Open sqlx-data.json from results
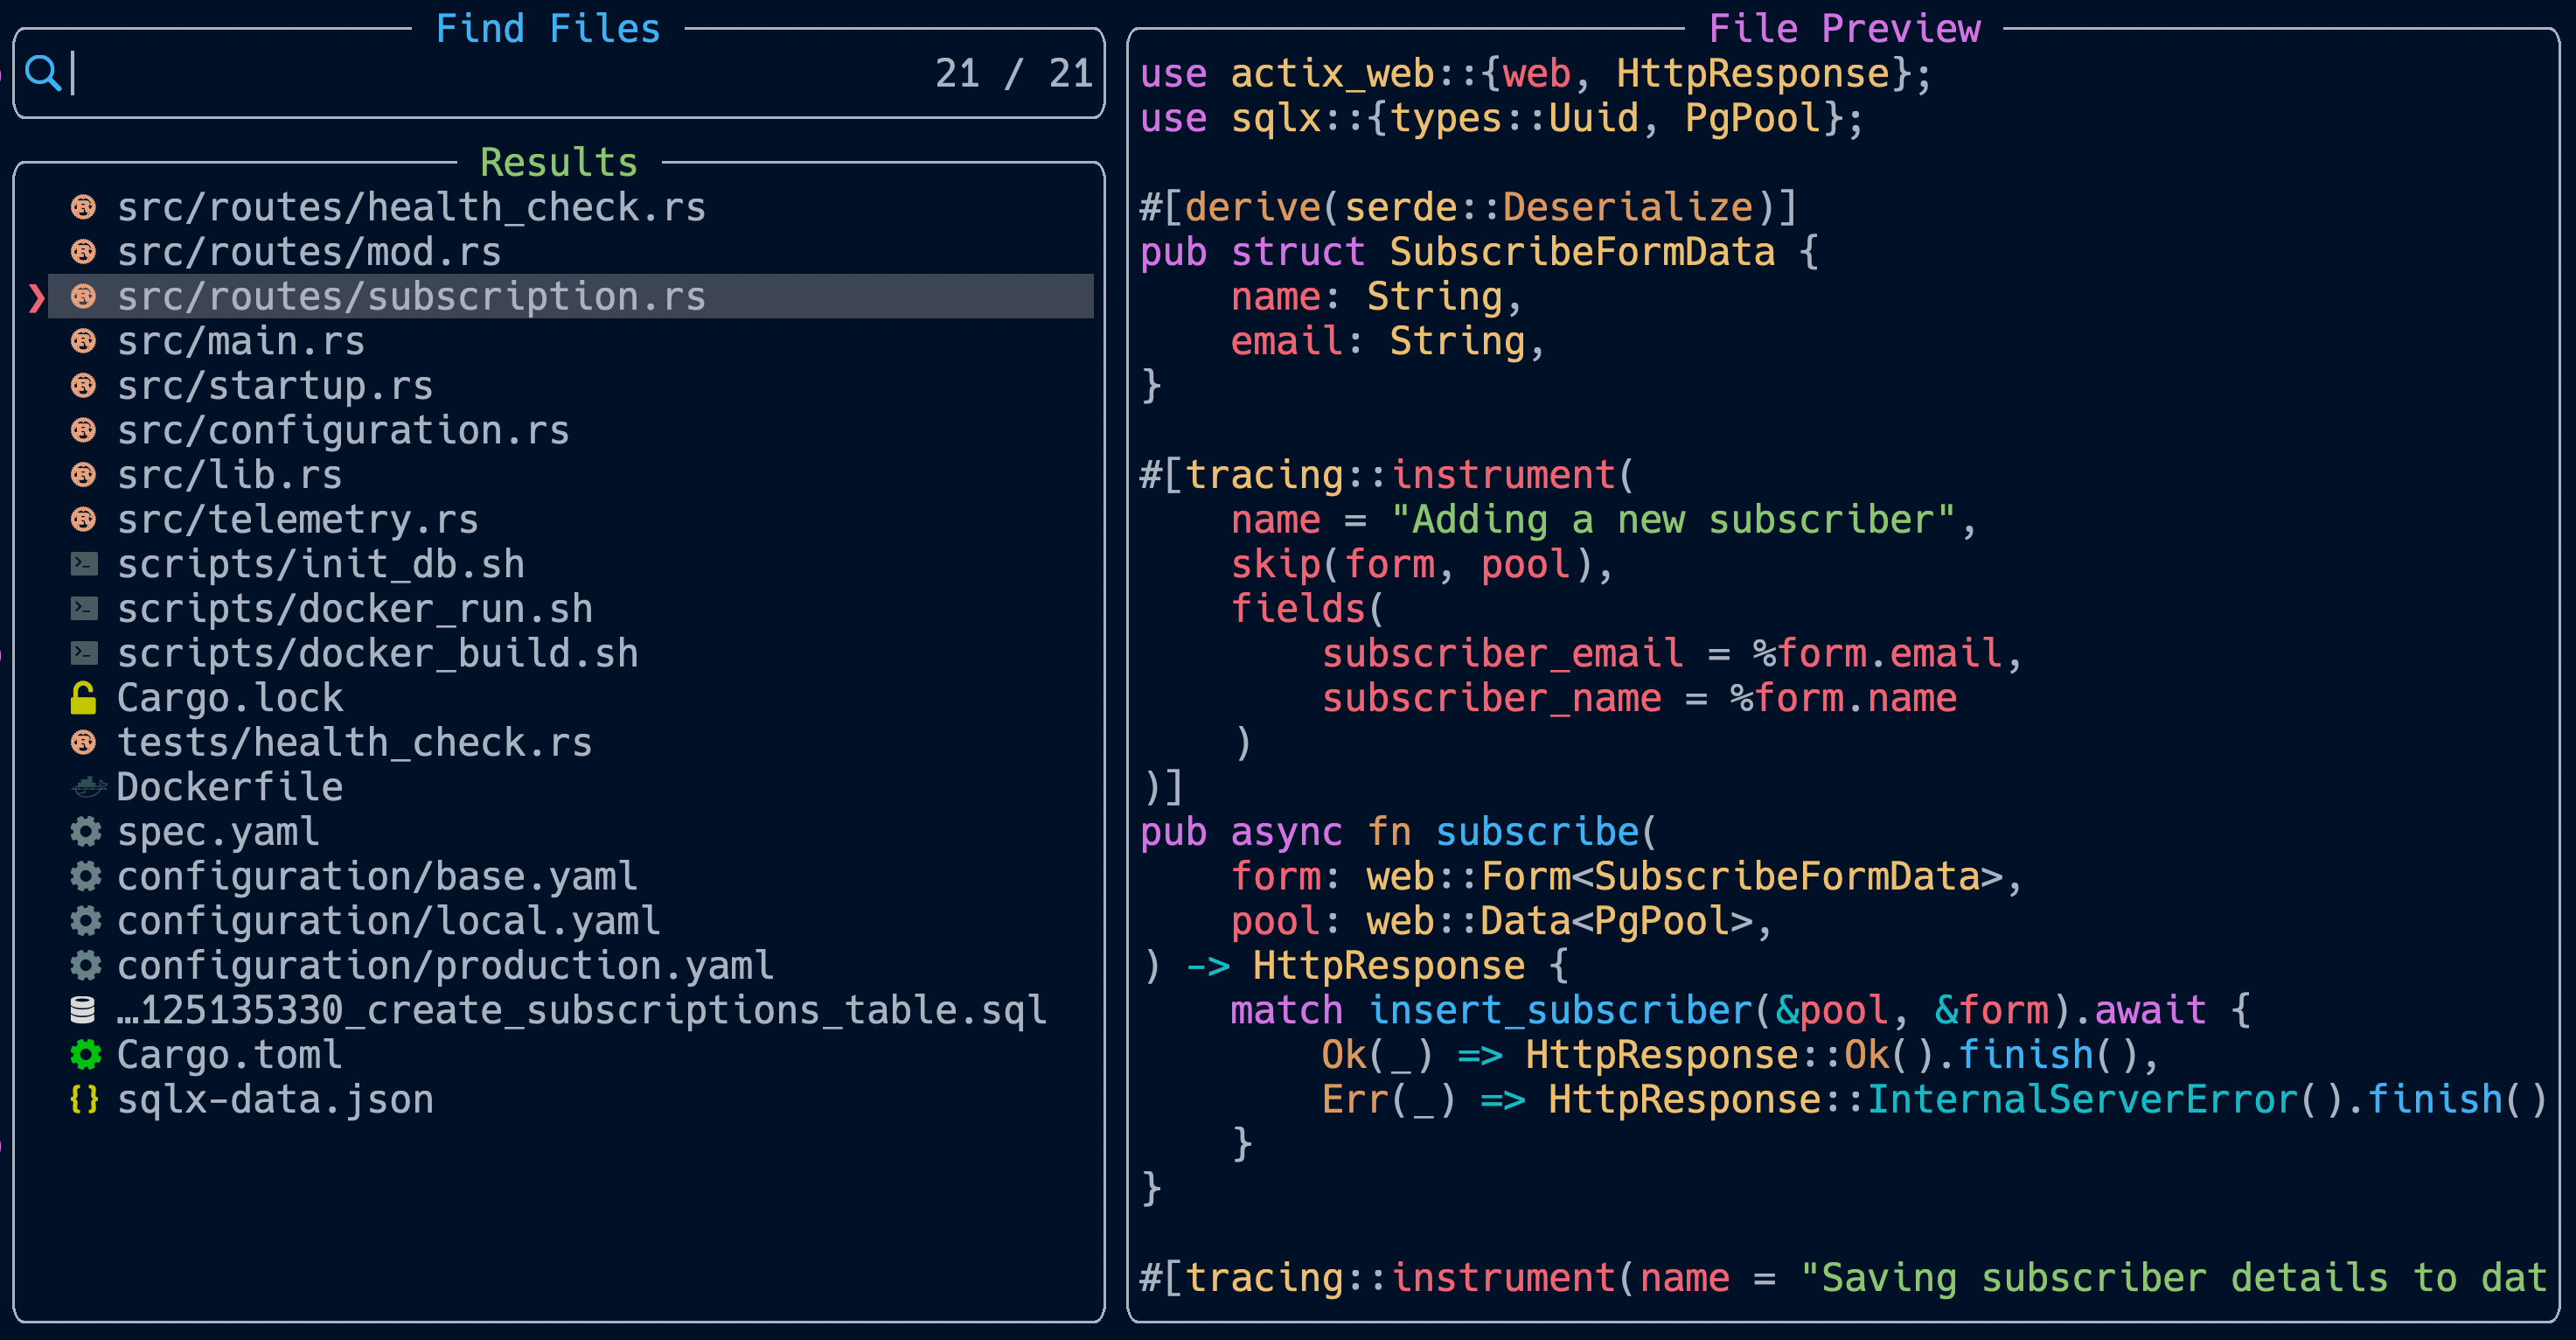 click(571, 1099)
